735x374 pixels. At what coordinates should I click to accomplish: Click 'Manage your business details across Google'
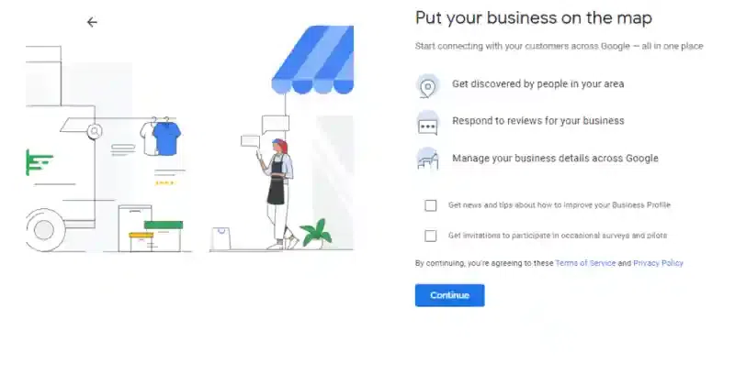555,159
